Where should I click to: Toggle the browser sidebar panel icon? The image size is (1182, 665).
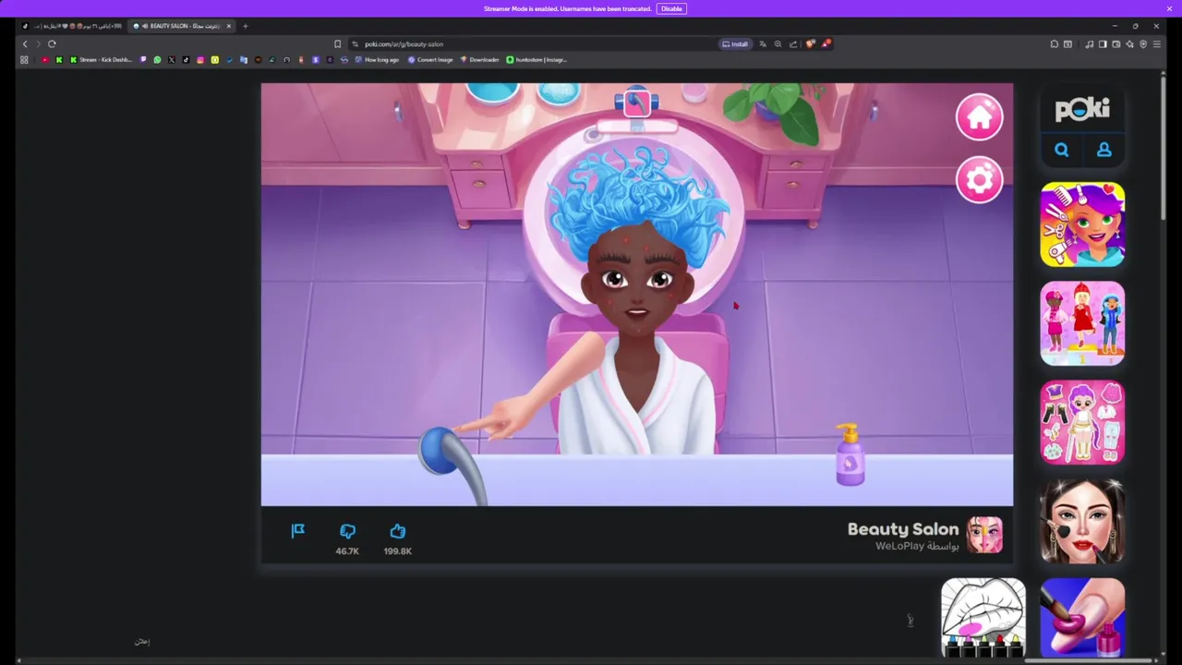click(x=1103, y=43)
